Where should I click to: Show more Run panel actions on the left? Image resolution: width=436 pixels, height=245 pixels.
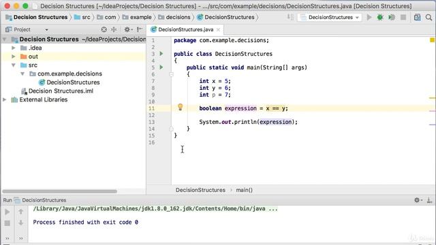7,238
